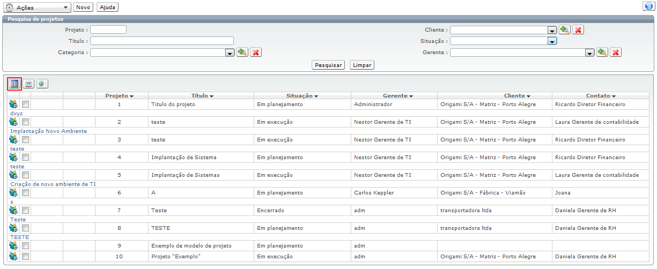Sort by the Título column header

coord(202,95)
